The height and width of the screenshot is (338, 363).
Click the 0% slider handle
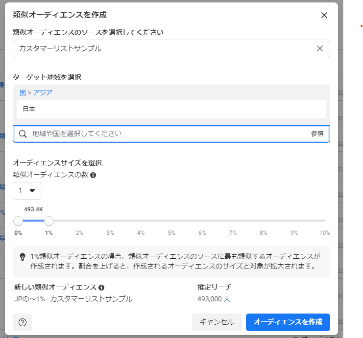(18, 221)
